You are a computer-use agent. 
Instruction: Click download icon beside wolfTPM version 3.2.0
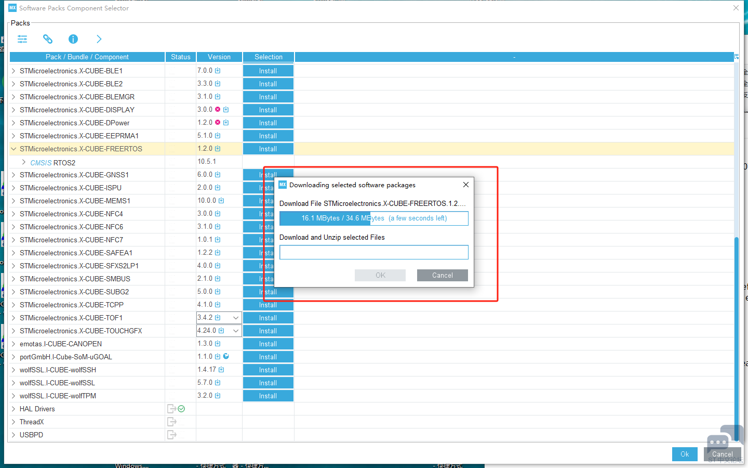click(x=218, y=396)
